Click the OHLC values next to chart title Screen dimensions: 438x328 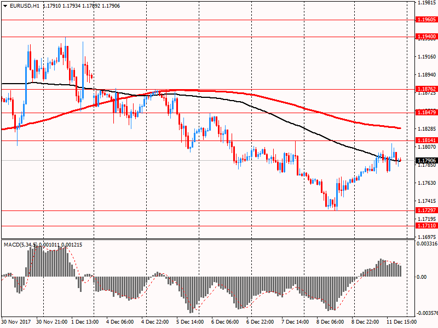tap(82, 6)
